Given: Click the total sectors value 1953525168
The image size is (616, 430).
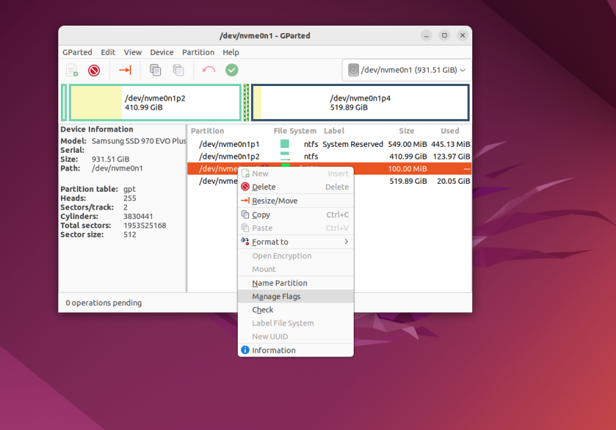Looking at the screenshot, I should pyautogui.click(x=144, y=226).
